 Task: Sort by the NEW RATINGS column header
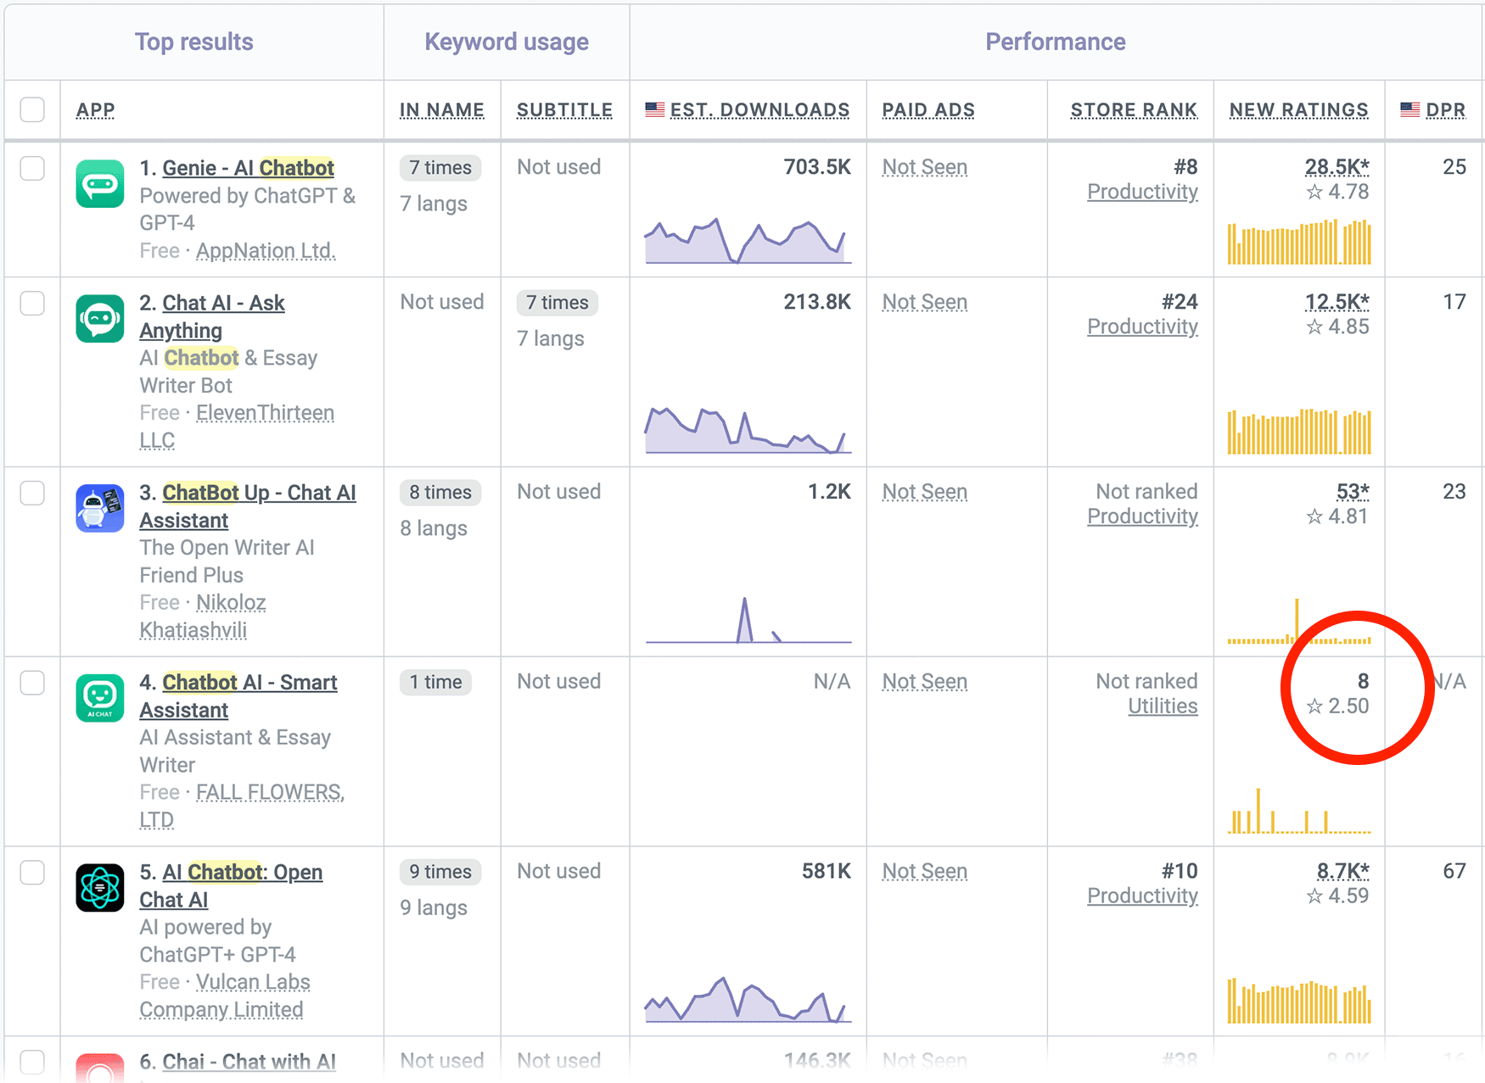click(x=1299, y=110)
